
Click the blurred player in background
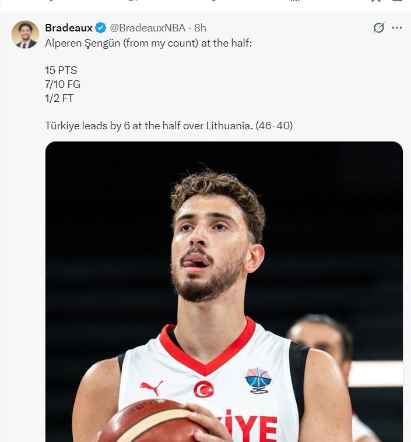(321, 344)
